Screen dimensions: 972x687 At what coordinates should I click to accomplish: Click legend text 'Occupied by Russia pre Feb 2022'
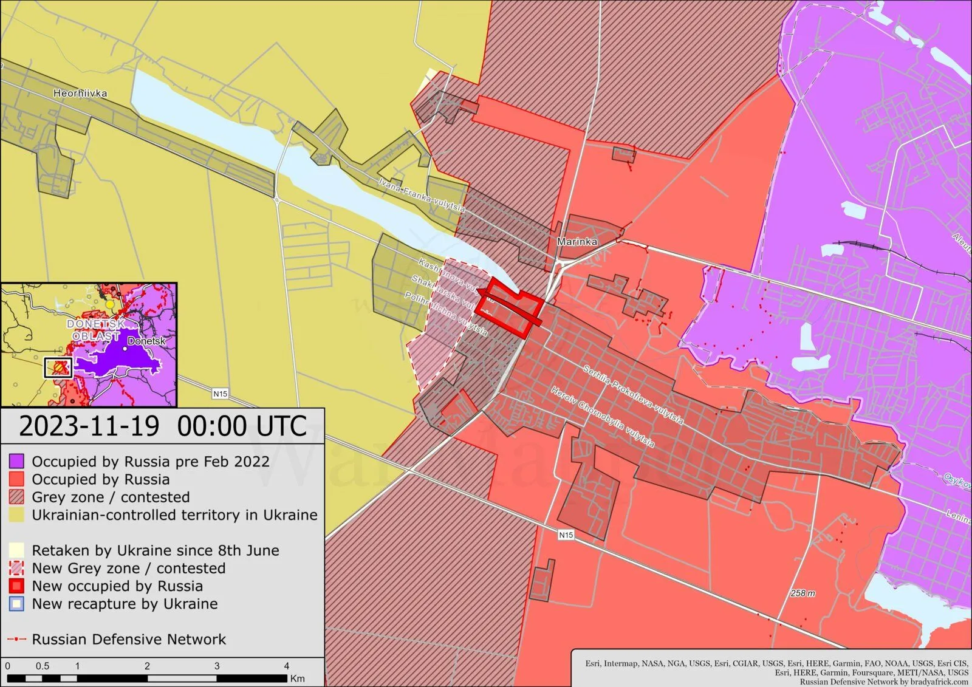point(151,461)
